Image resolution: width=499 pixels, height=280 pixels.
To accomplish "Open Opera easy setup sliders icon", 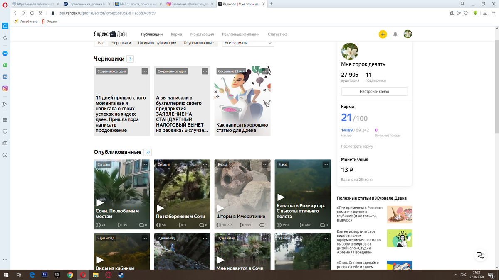I will click(493, 13).
